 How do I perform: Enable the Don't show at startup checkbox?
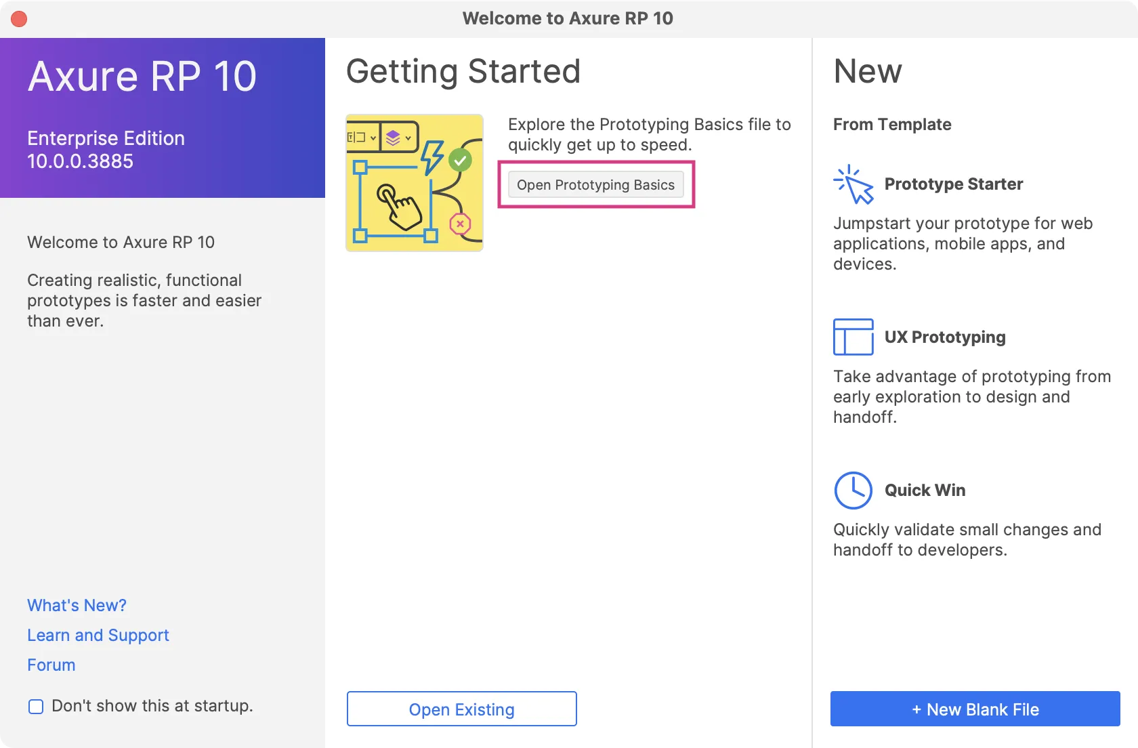[x=36, y=707]
